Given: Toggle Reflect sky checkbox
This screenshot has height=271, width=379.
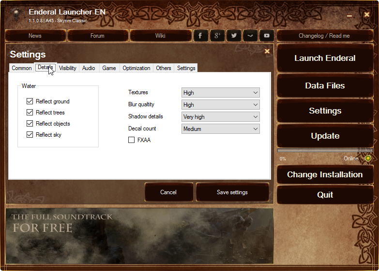Looking at the screenshot, I should [30, 135].
